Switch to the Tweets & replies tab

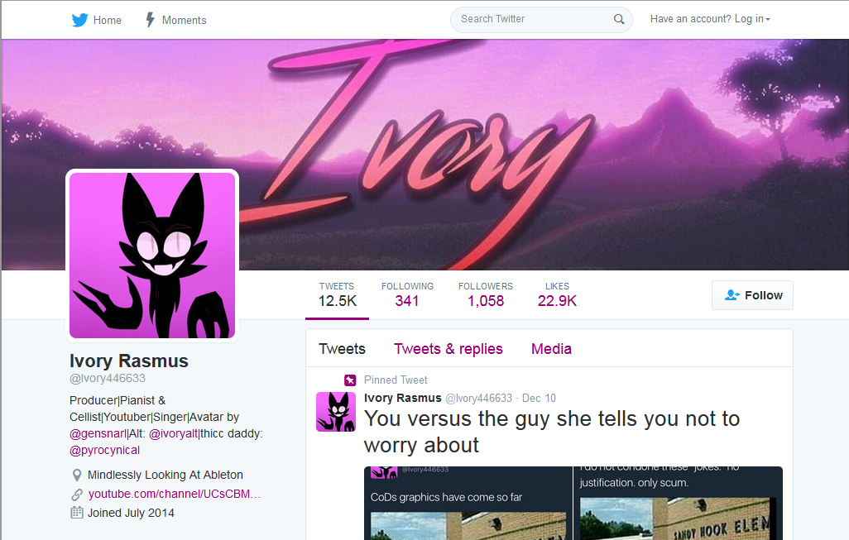click(x=448, y=349)
